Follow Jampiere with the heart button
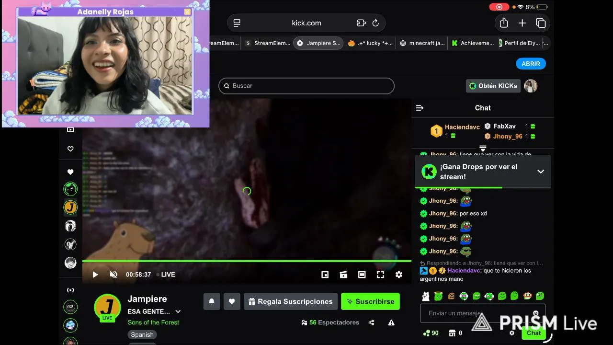This screenshot has height=345, width=613. 232,301
